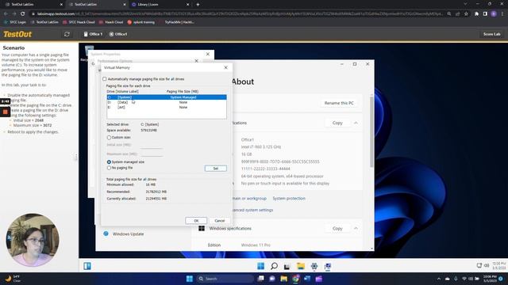
Task: Open simulated File Explorer folder icon
Action: click(301, 266)
